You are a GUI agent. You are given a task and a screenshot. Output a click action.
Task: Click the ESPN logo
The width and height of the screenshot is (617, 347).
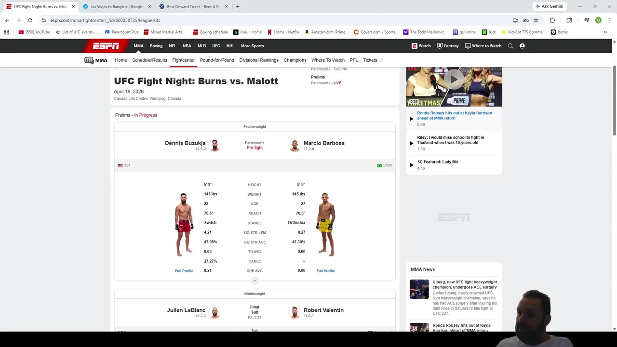click(x=106, y=46)
